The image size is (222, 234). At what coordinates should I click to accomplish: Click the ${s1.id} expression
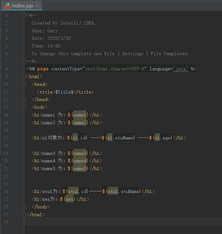pyautogui.click(x=77, y=138)
